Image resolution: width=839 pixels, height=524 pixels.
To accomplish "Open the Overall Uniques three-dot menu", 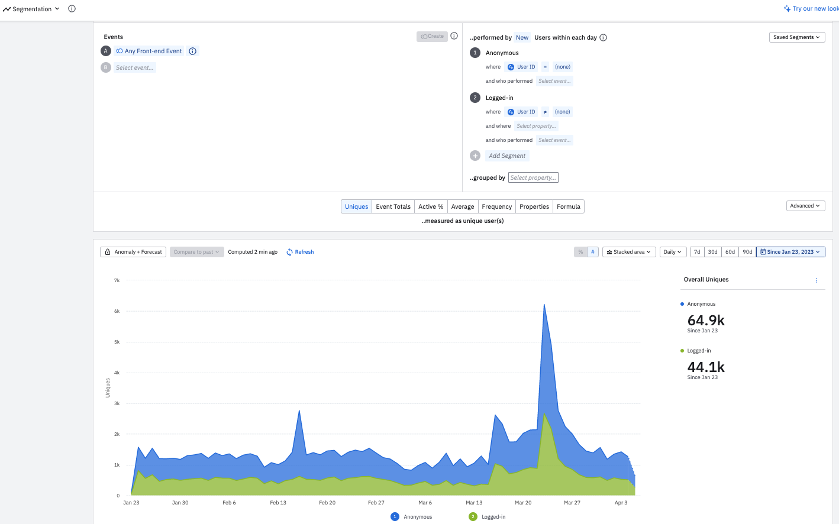I will 817,280.
